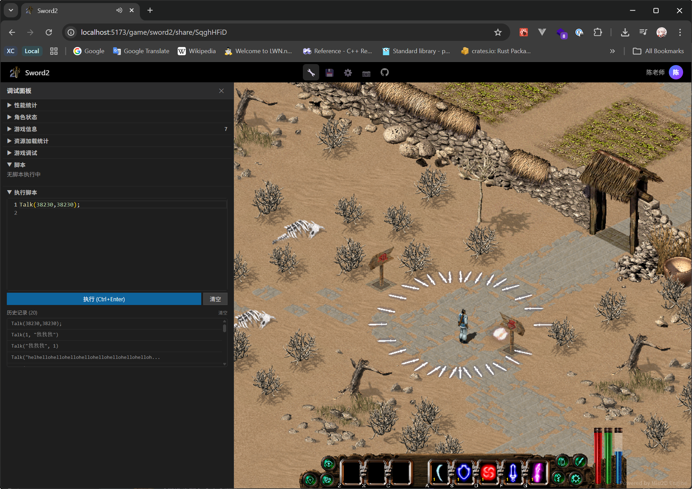Expand the 游戏调试 section

[117, 153]
